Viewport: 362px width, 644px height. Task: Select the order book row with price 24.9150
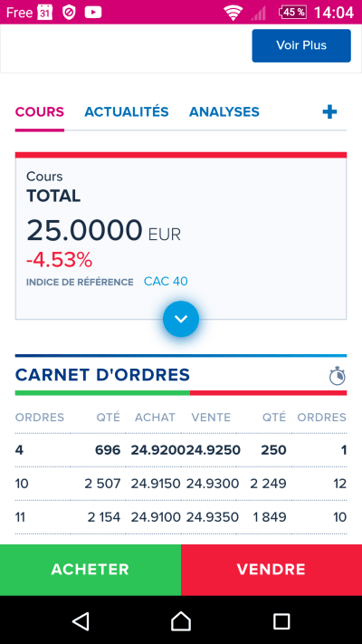coord(181,484)
